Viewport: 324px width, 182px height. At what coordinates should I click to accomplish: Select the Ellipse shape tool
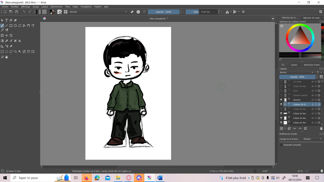coord(15,26)
